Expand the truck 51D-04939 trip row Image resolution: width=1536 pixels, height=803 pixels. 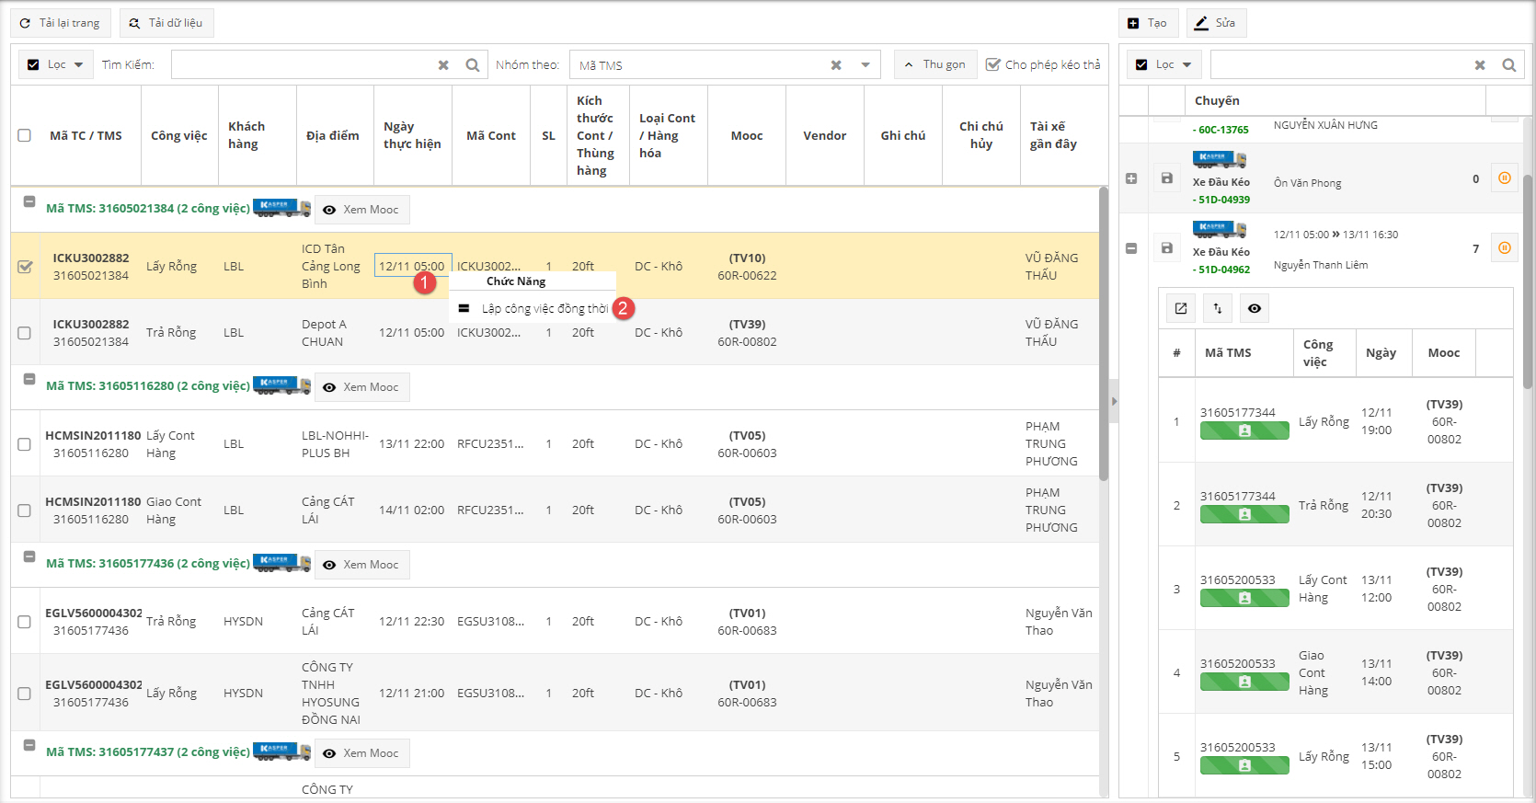click(x=1131, y=178)
